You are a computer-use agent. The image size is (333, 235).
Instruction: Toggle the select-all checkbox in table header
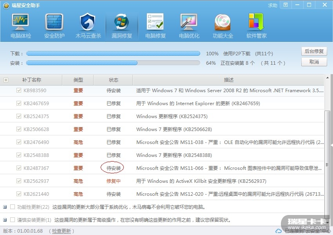(x=5, y=80)
